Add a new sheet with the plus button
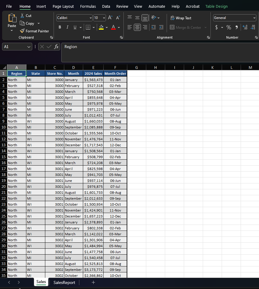 [93, 282]
